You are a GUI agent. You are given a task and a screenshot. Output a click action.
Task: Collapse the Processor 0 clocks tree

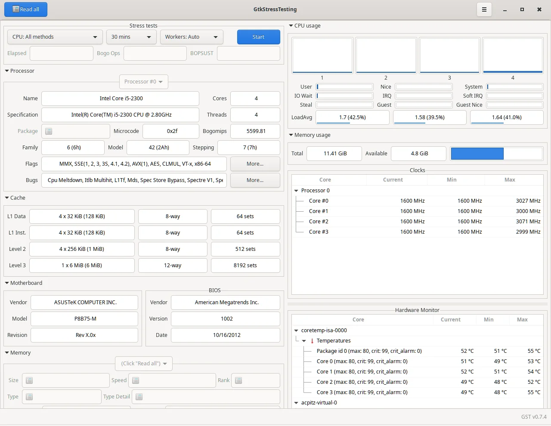point(296,191)
